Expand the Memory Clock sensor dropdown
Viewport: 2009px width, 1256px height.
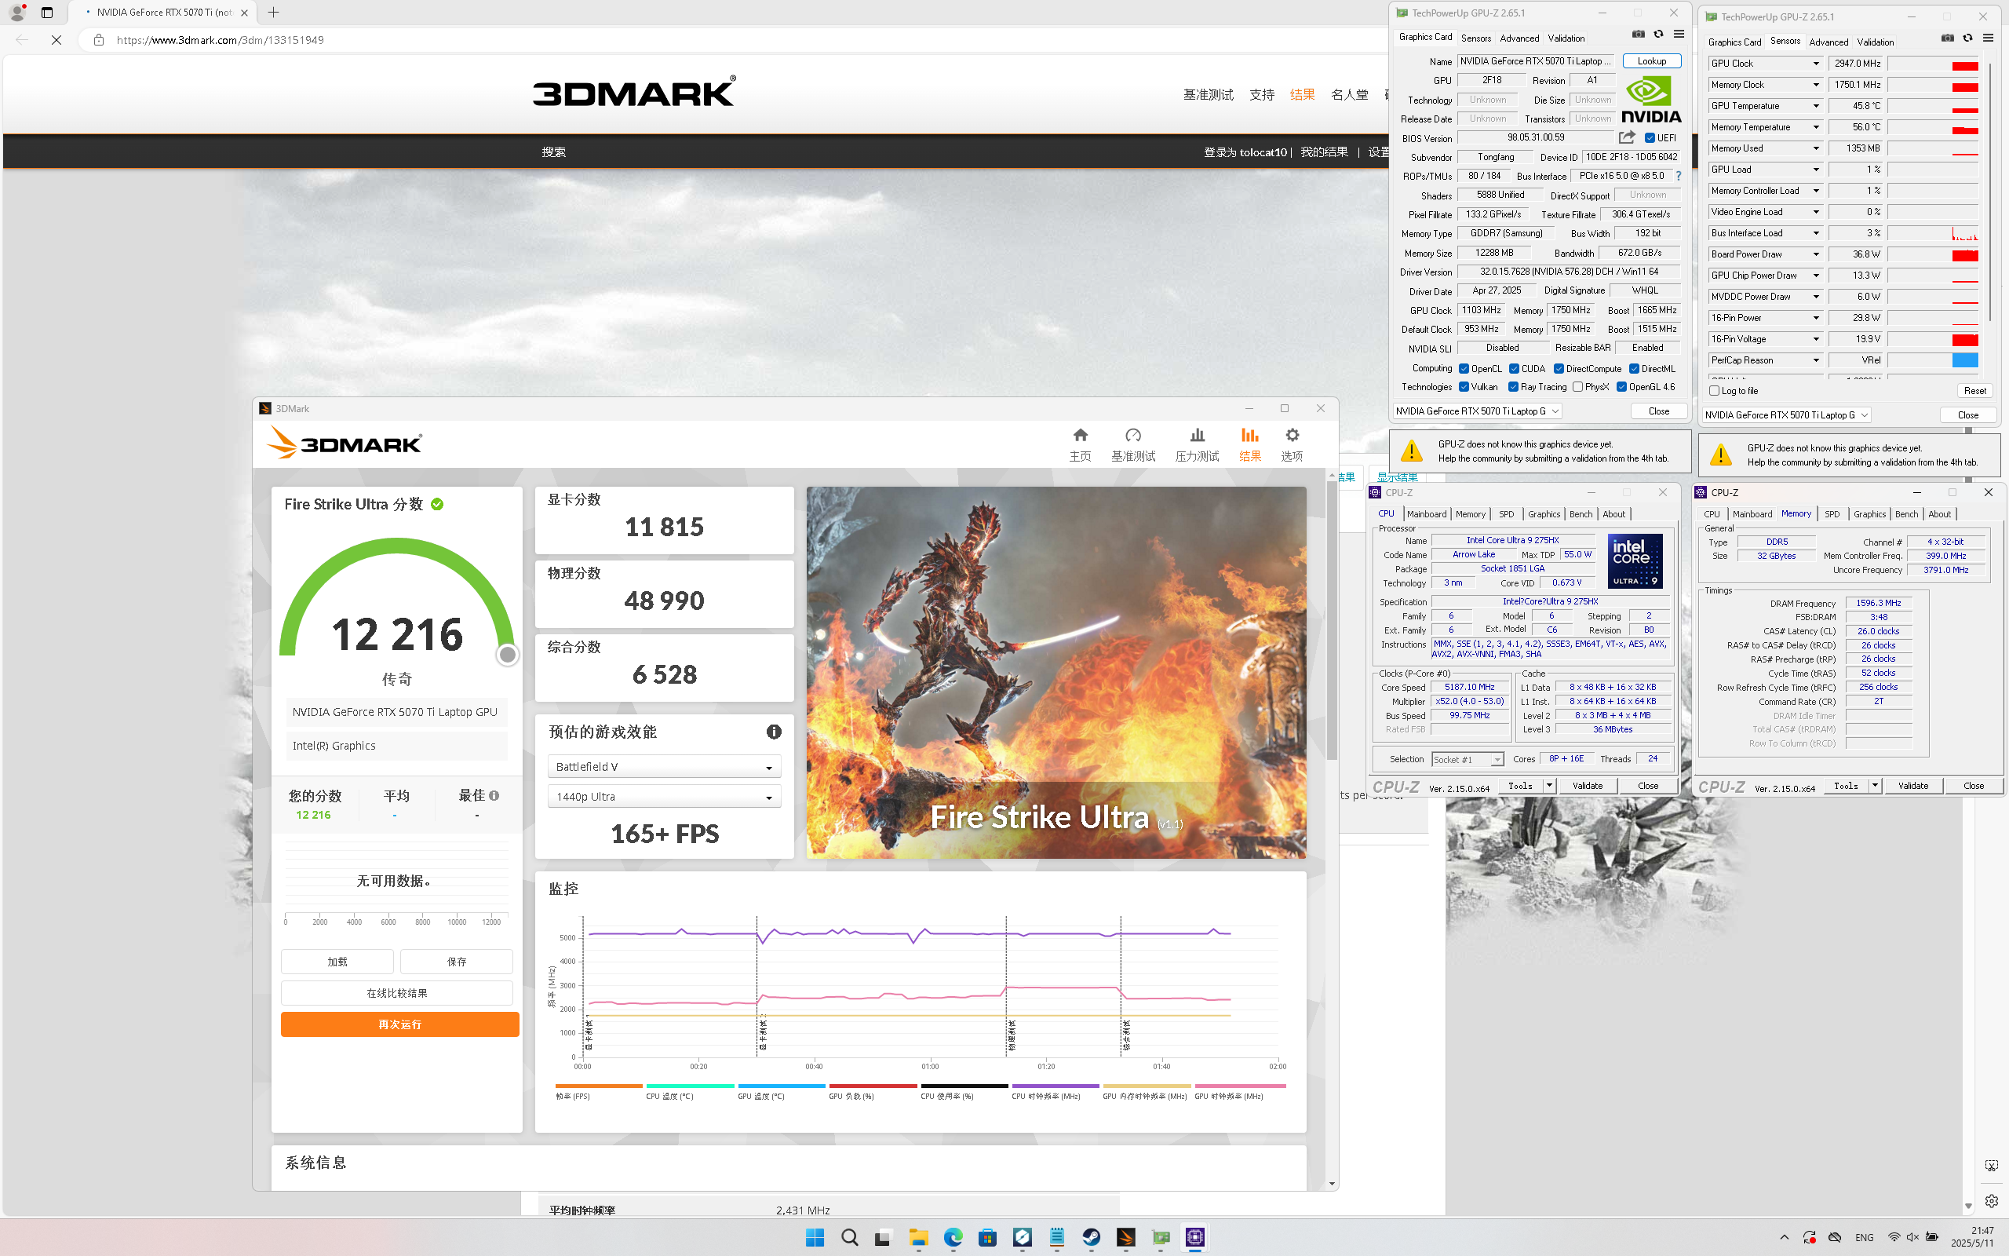pyautogui.click(x=1816, y=85)
